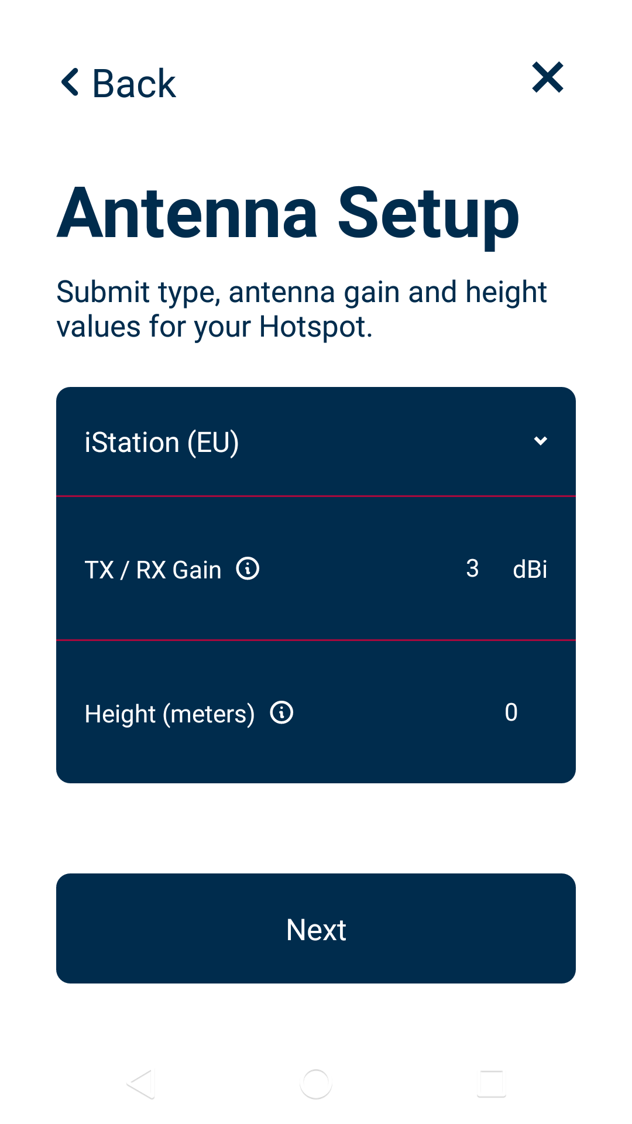
Task: Show info for TX / RX Gain
Action: coord(248,568)
